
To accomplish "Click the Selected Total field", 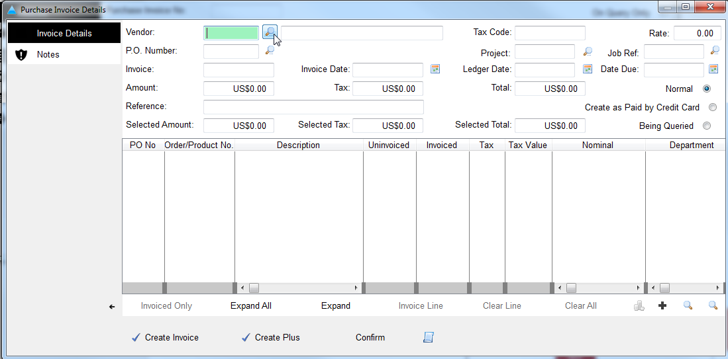I will [x=550, y=126].
